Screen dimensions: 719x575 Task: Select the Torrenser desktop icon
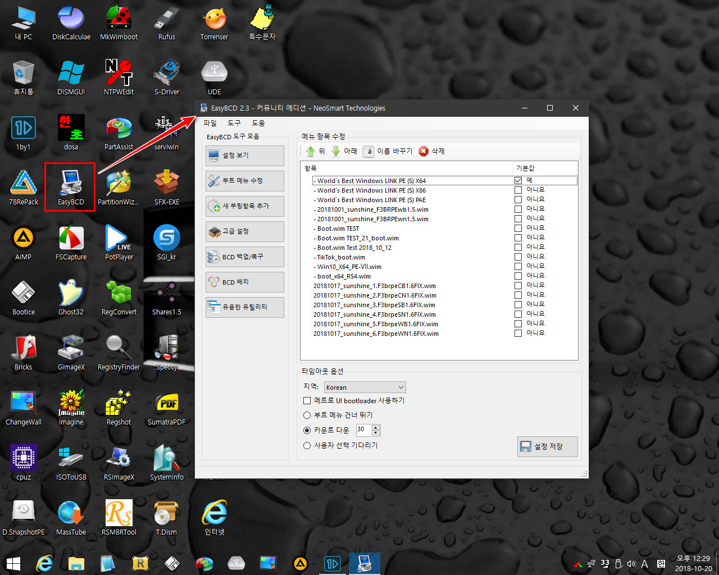tap(215, 22)
